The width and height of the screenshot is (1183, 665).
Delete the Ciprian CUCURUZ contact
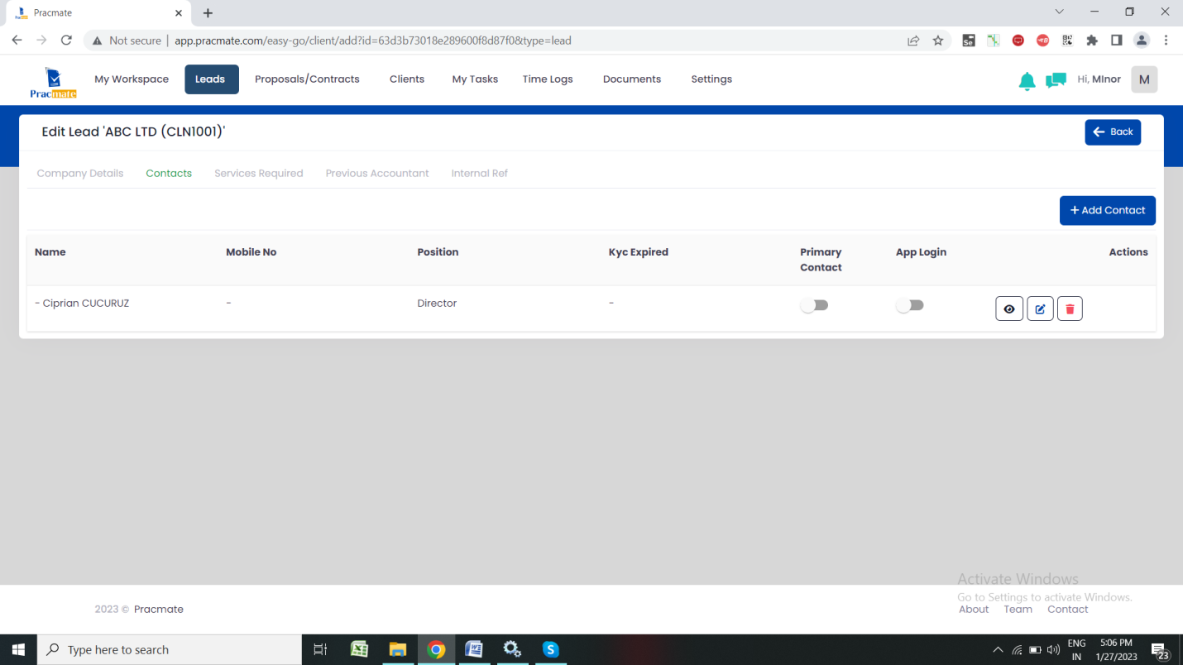click(1070, 309)
